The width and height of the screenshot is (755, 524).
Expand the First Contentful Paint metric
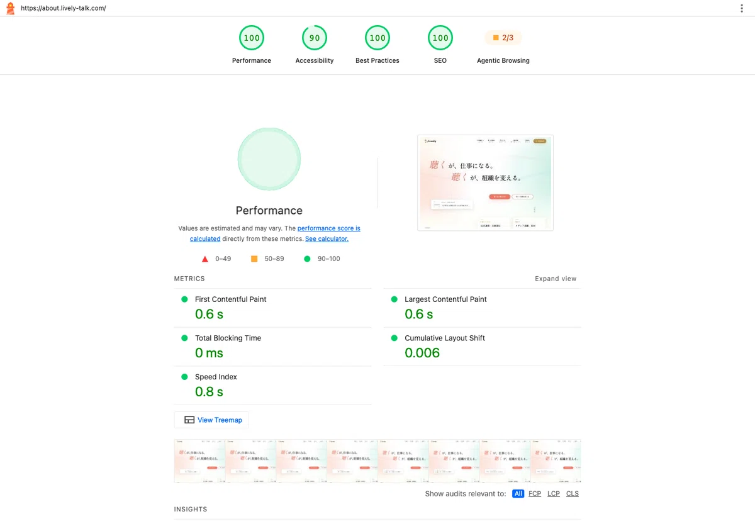pos(273,308)
